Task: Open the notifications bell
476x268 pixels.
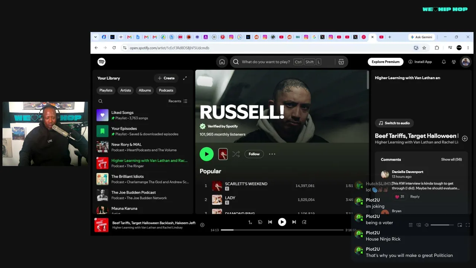Action: click(x=444, y=62)
